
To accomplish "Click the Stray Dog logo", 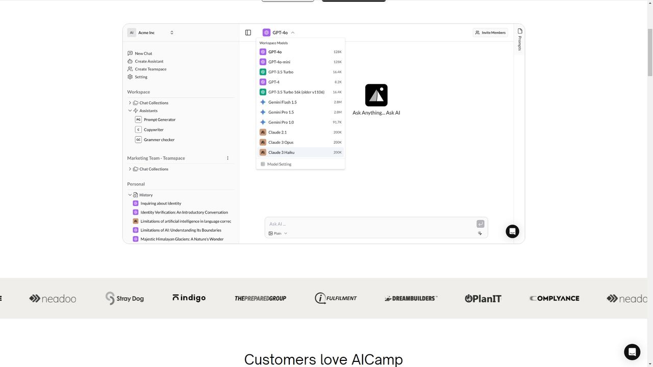I will click(124, 298).
